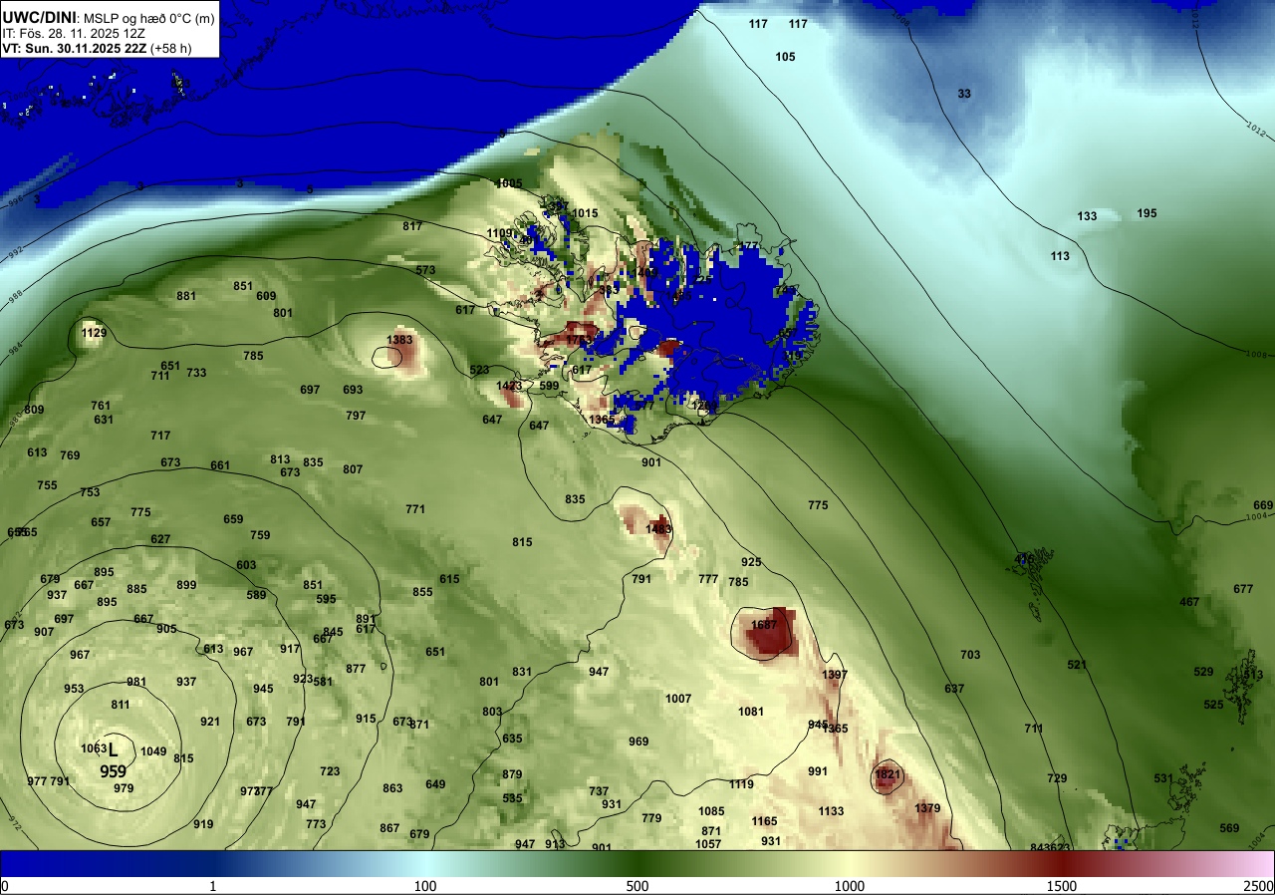Click the 525 height value
Image resolution: width=1275 pixels, height=895 pixels.
click(1213, 705)
